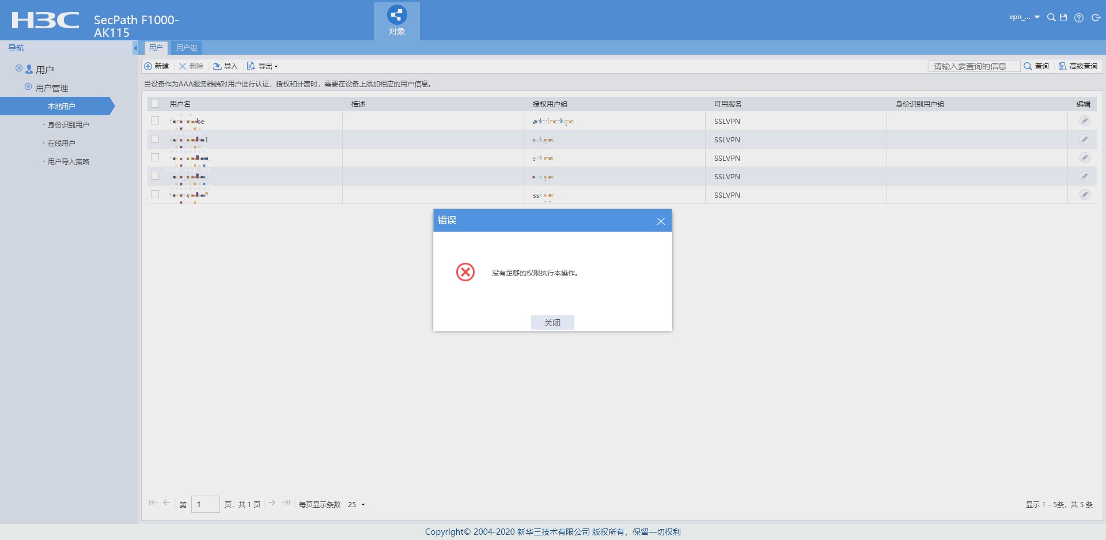
Task: Open the search magnifier icon in header
Action: coord(1051,17)
